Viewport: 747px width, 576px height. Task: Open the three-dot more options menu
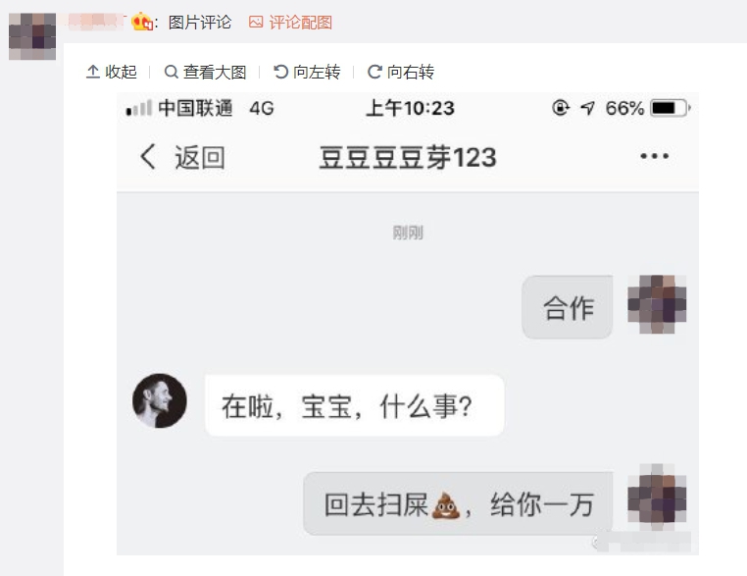[654, 156]
